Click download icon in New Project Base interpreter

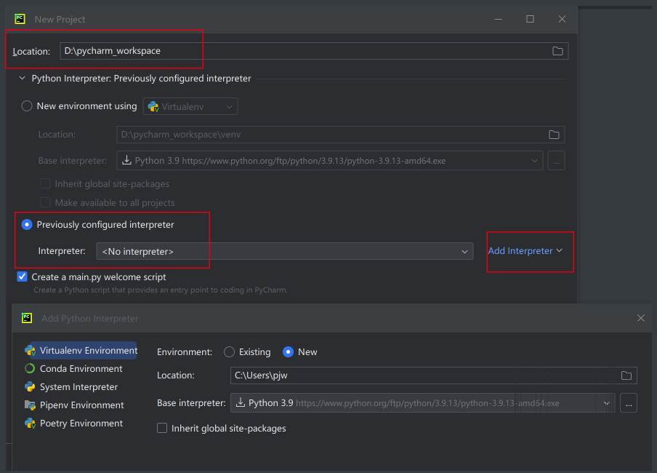click(x=126, y=160)
